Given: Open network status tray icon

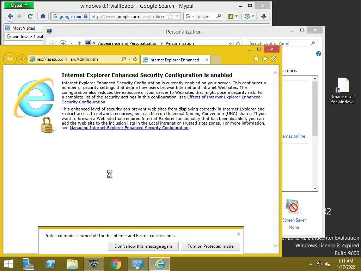Looking at the screenshot, I should pyautogui.click(x=319, y=264).
